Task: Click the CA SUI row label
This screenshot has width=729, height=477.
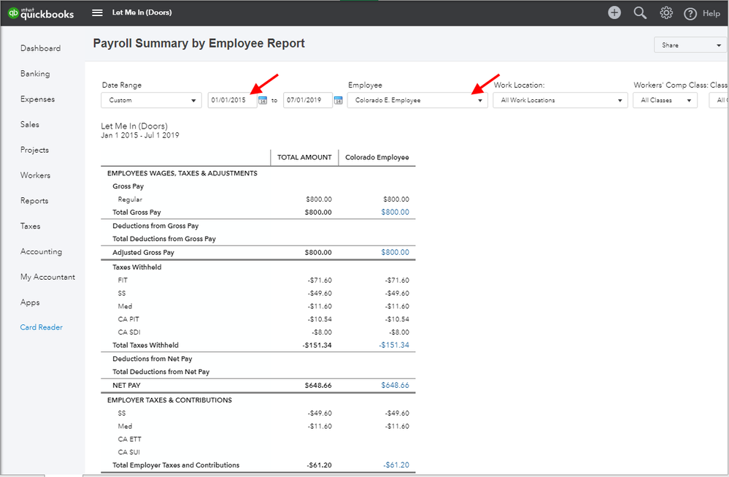Action: tap(128, 452)
